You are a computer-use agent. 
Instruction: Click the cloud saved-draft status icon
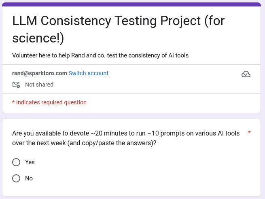tap(246, 74)
